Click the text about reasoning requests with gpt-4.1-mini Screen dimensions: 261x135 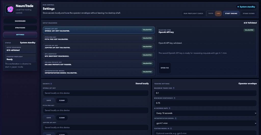(193, 53)
